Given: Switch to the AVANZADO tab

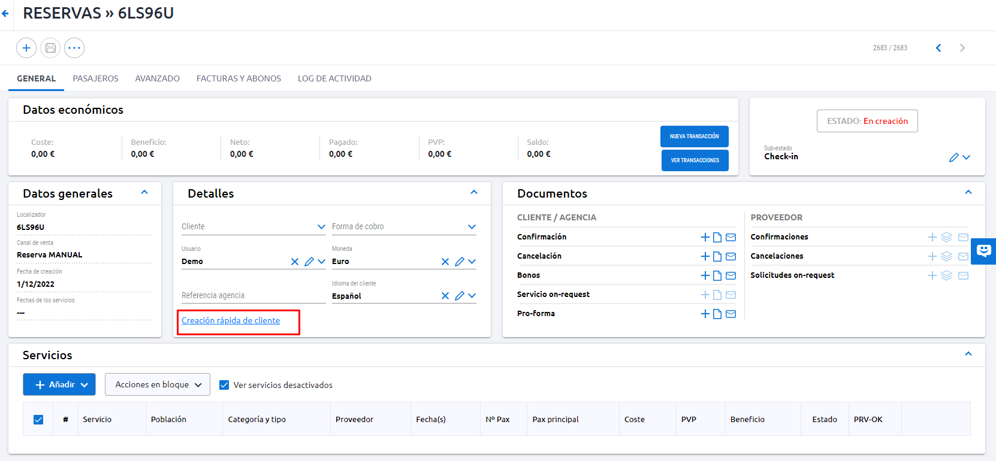Looking at the screenshot, I should (x=158, y=78).
